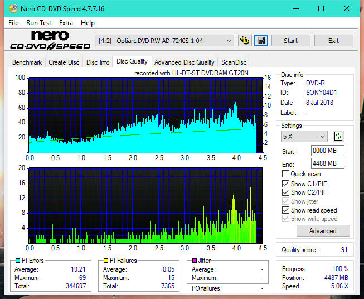This screenshot has height=299, width=364.
Task: Switch to the Disc Info tab
Action: (98, 62)
